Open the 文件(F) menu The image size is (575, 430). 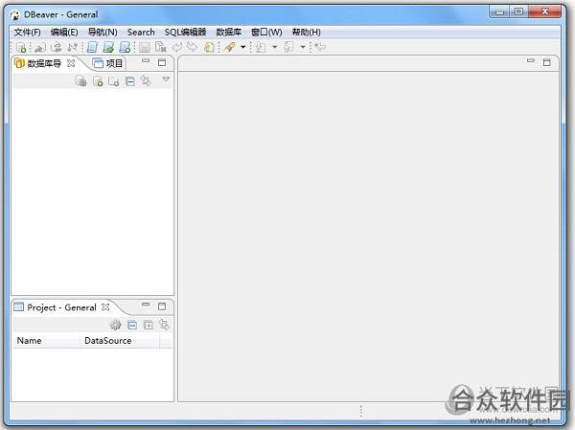(28, 33)
